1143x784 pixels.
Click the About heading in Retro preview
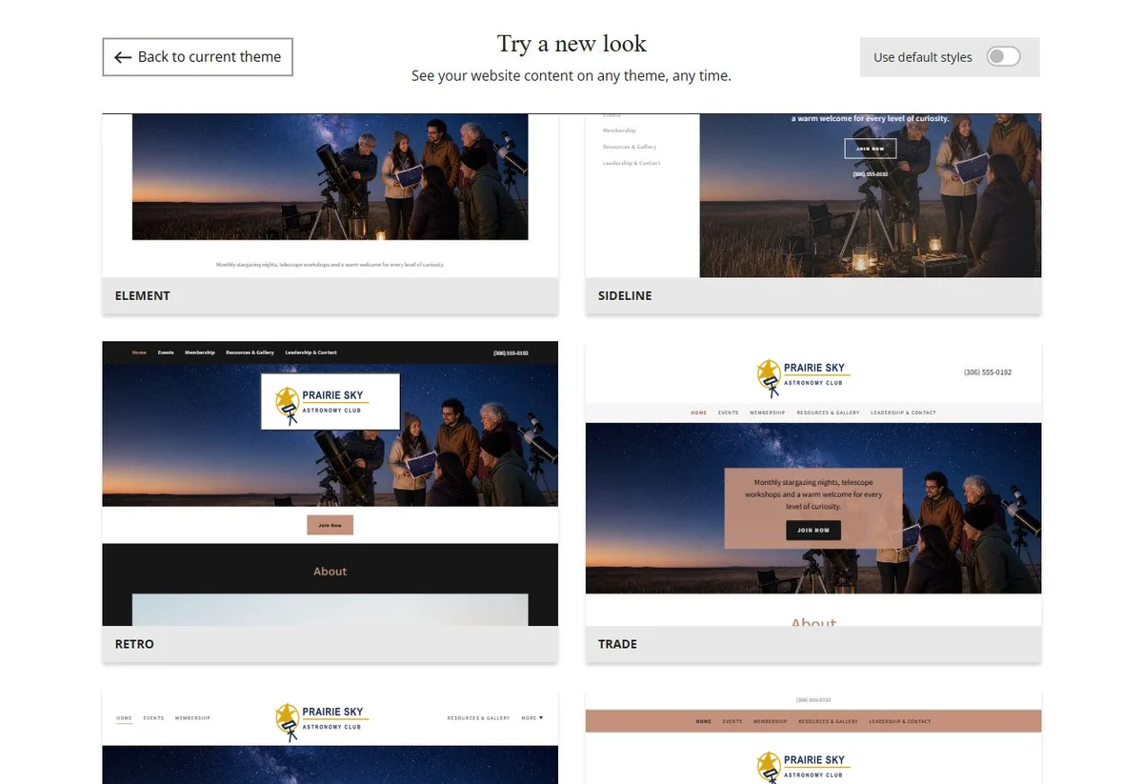[331, 572]
